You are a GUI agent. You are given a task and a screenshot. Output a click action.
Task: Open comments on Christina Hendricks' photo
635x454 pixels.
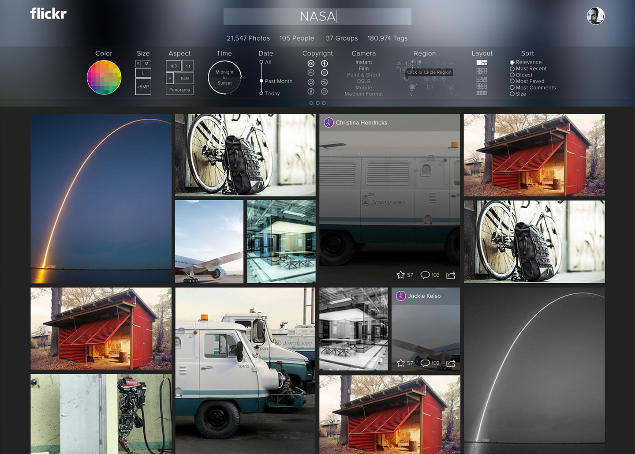click(425, 275)
